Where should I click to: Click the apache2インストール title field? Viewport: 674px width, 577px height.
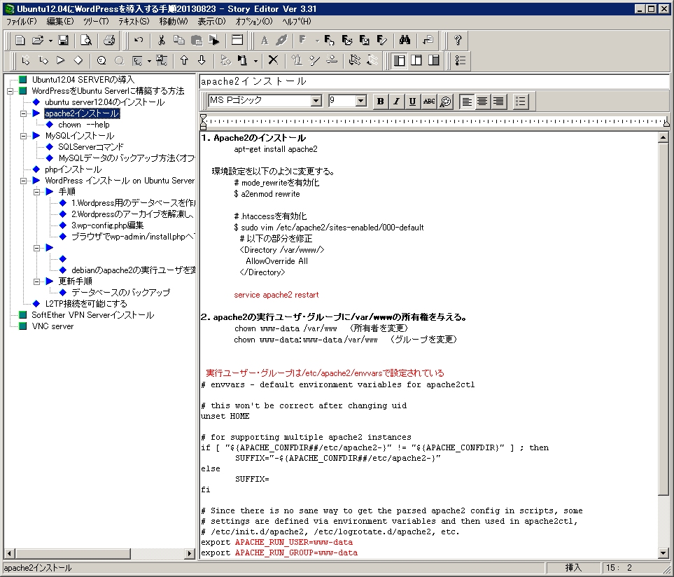434,81
